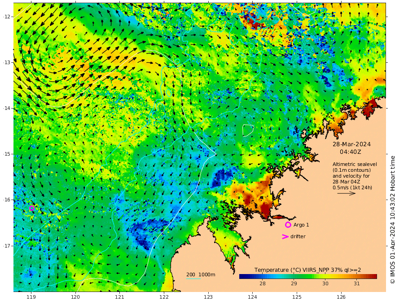Click the cyan 200m depth contour legend line
The image size is (395, 305).
coord(193,279)
